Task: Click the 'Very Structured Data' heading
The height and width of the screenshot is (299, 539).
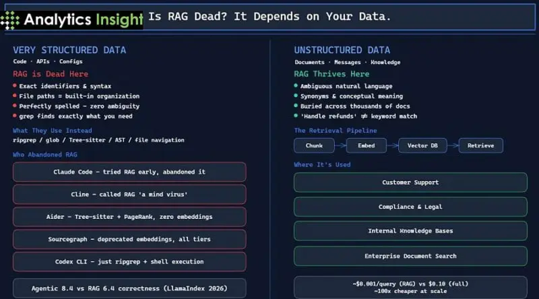Action: click(69, 51)
